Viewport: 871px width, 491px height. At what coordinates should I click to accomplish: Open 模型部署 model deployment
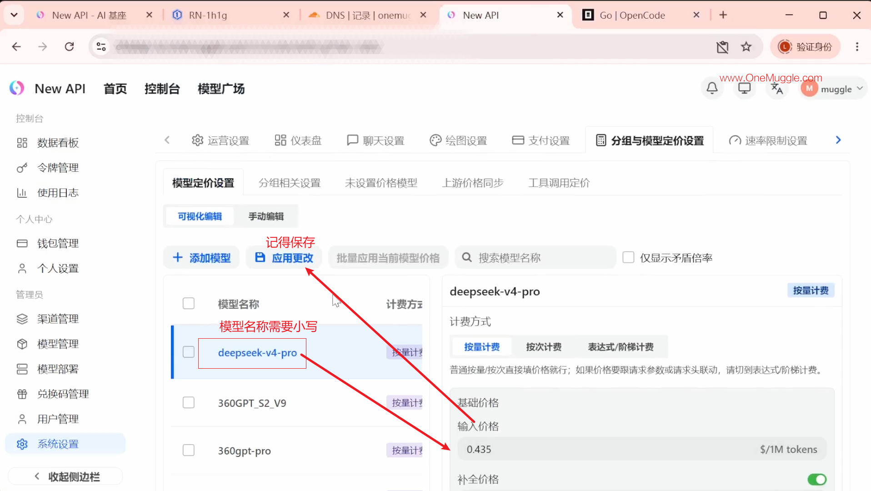pos(58,369)
